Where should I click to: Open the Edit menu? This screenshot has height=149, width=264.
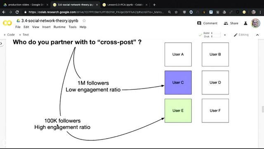pos(26,27)
